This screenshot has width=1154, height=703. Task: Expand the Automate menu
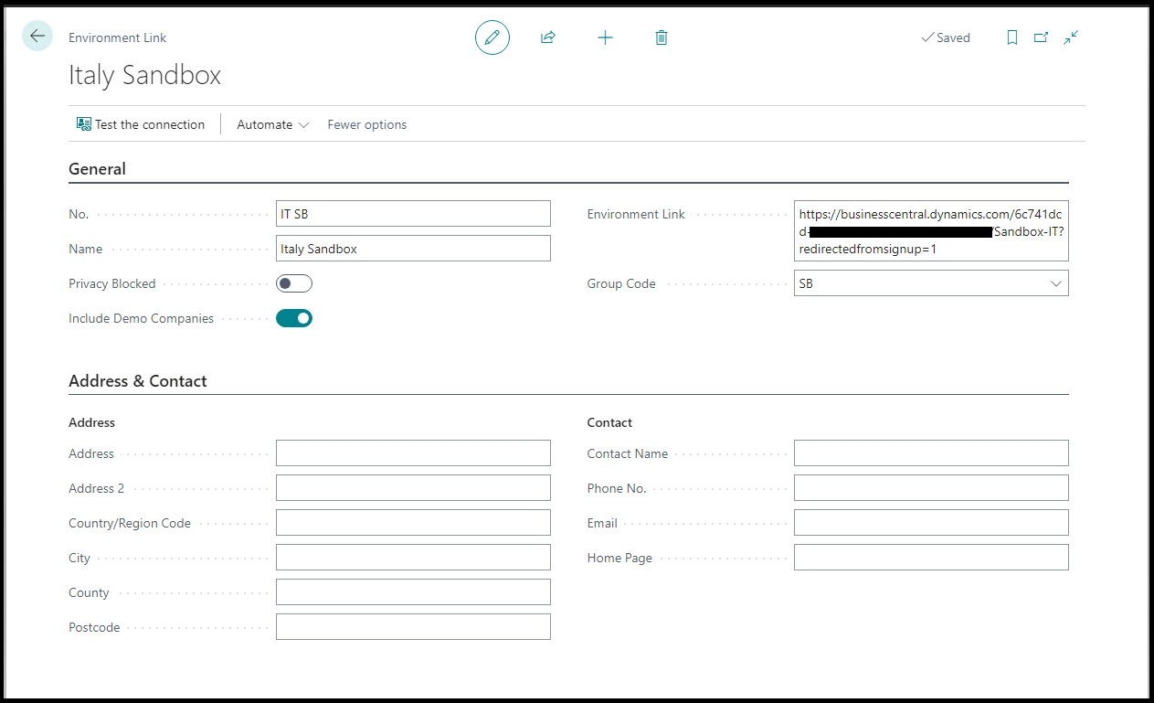272,124
